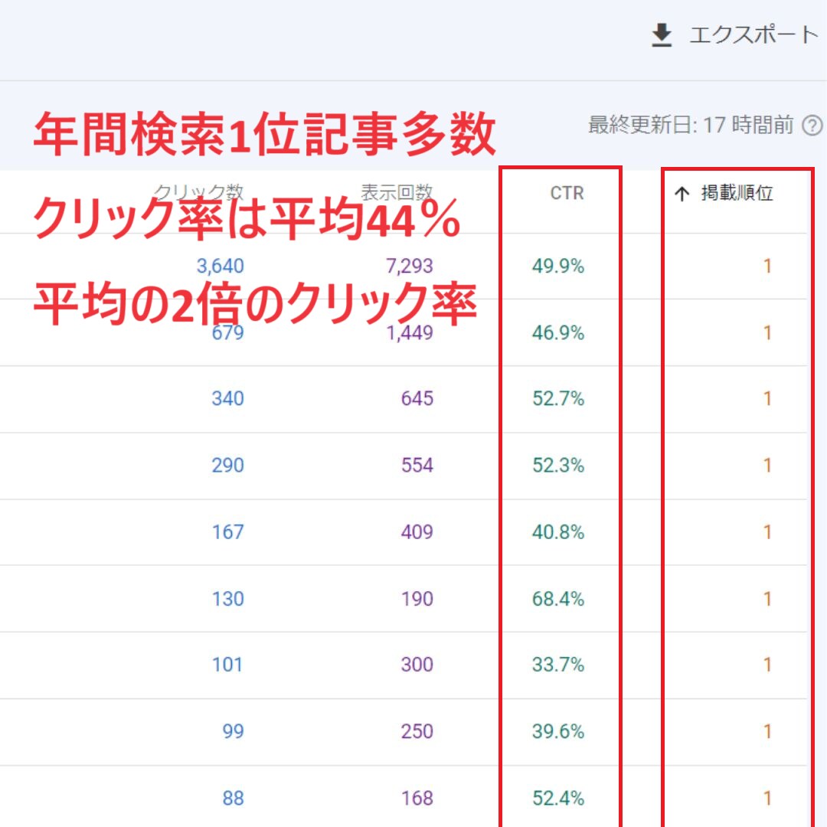This screenshot has height=827, width=827.
Task: Click the 130 clicks cell
Action: tap(227, 599)
